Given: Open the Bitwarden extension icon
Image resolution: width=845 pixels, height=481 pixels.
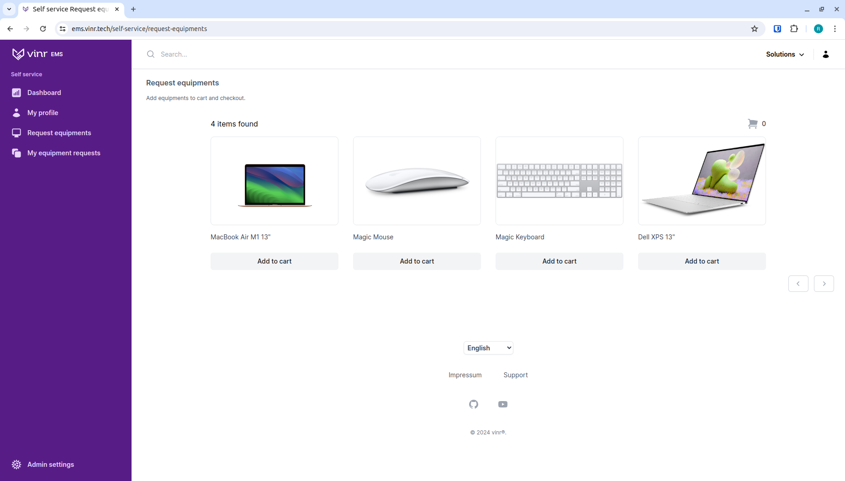Looking at the screenshot, I should (777, 29).
